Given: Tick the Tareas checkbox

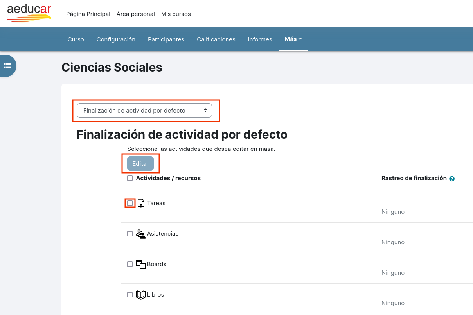Looking at the screenshot, I should pos(130,203).
